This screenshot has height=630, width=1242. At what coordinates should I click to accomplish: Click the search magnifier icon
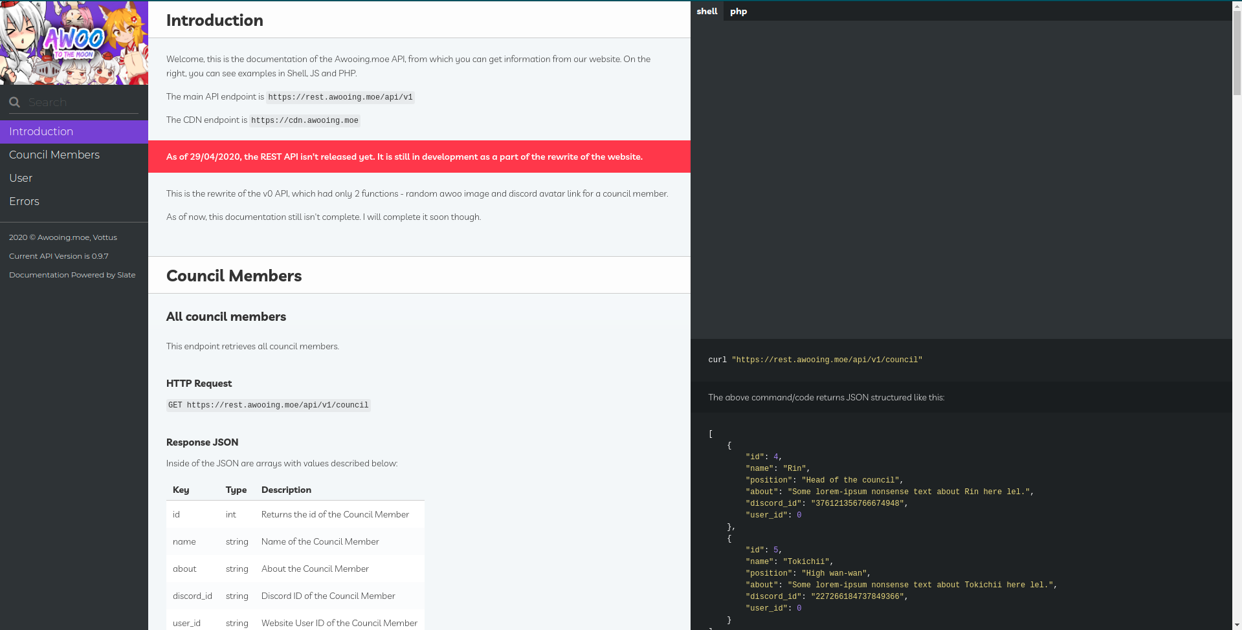pyautogui.click(x=14, y=102)
